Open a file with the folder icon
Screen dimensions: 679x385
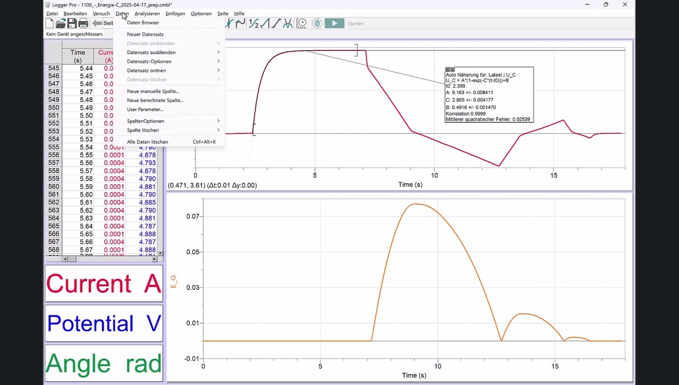[x=61, y=23]
